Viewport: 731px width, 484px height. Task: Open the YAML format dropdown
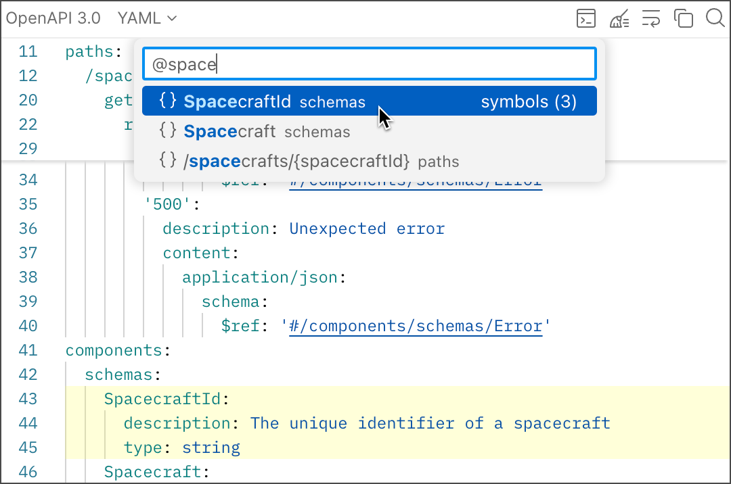coord(147,19)
